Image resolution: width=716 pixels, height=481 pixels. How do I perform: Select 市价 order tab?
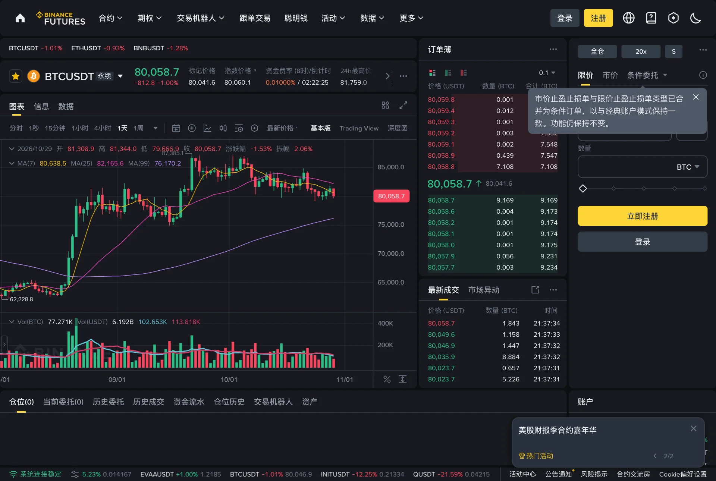coord(610,75)
